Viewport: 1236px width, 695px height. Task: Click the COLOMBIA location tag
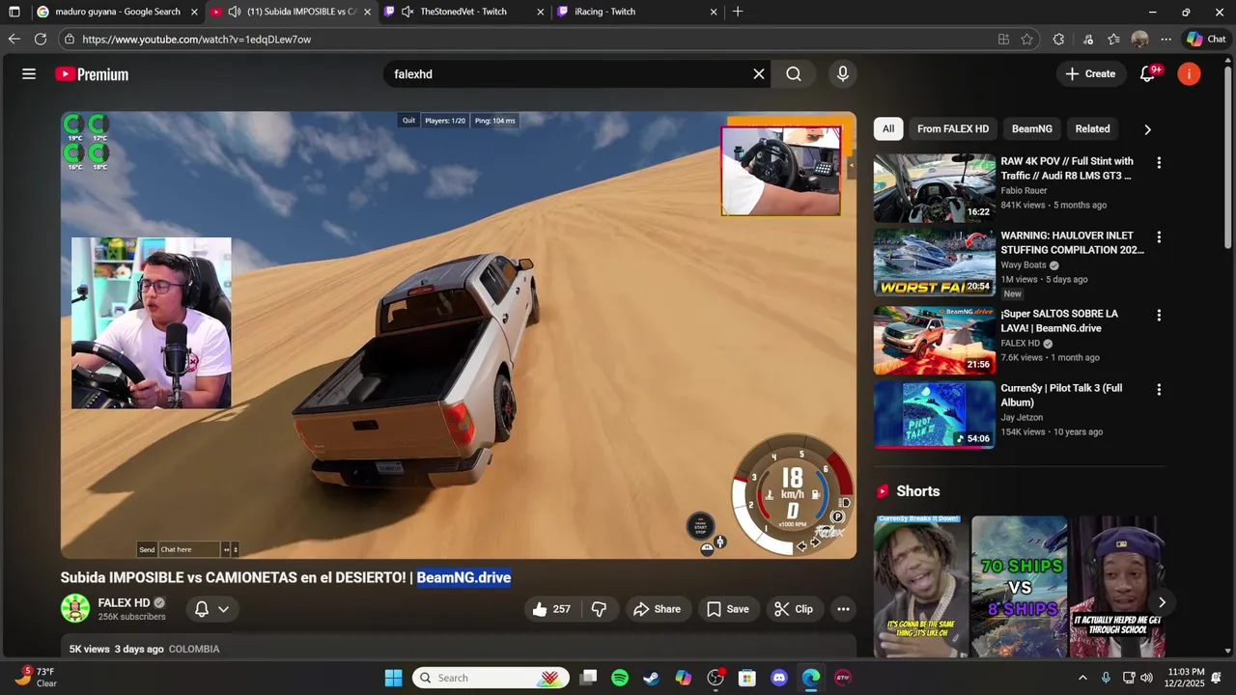(194, 649)
